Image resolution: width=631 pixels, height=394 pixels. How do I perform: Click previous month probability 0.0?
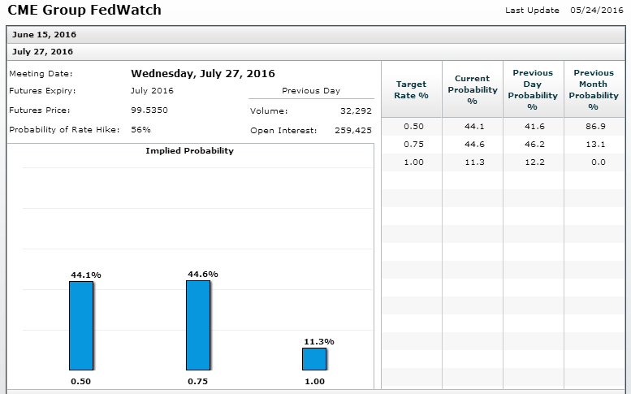[599, 162]
